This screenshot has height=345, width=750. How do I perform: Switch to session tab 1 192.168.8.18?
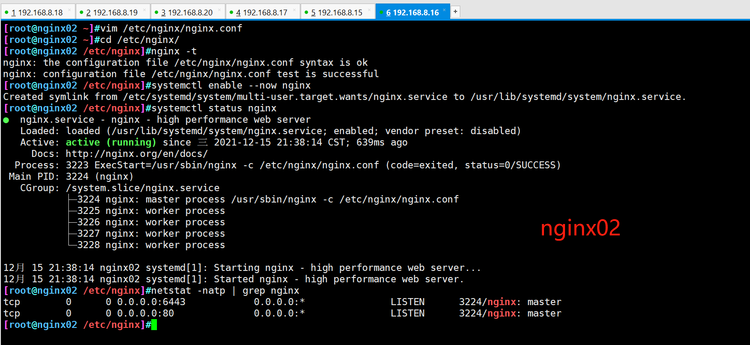37,12
